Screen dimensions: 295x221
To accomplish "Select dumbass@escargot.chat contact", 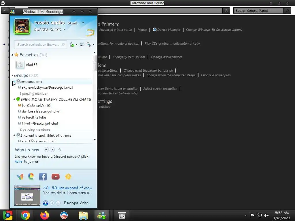I will point(41,111).
